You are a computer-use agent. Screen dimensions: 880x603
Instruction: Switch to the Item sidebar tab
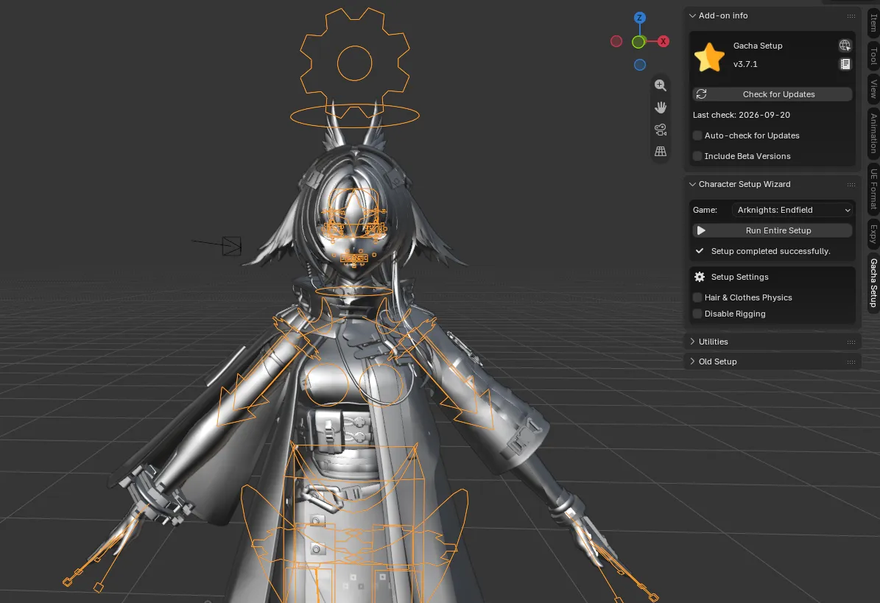pyautogui.click(x=873, y=21)
